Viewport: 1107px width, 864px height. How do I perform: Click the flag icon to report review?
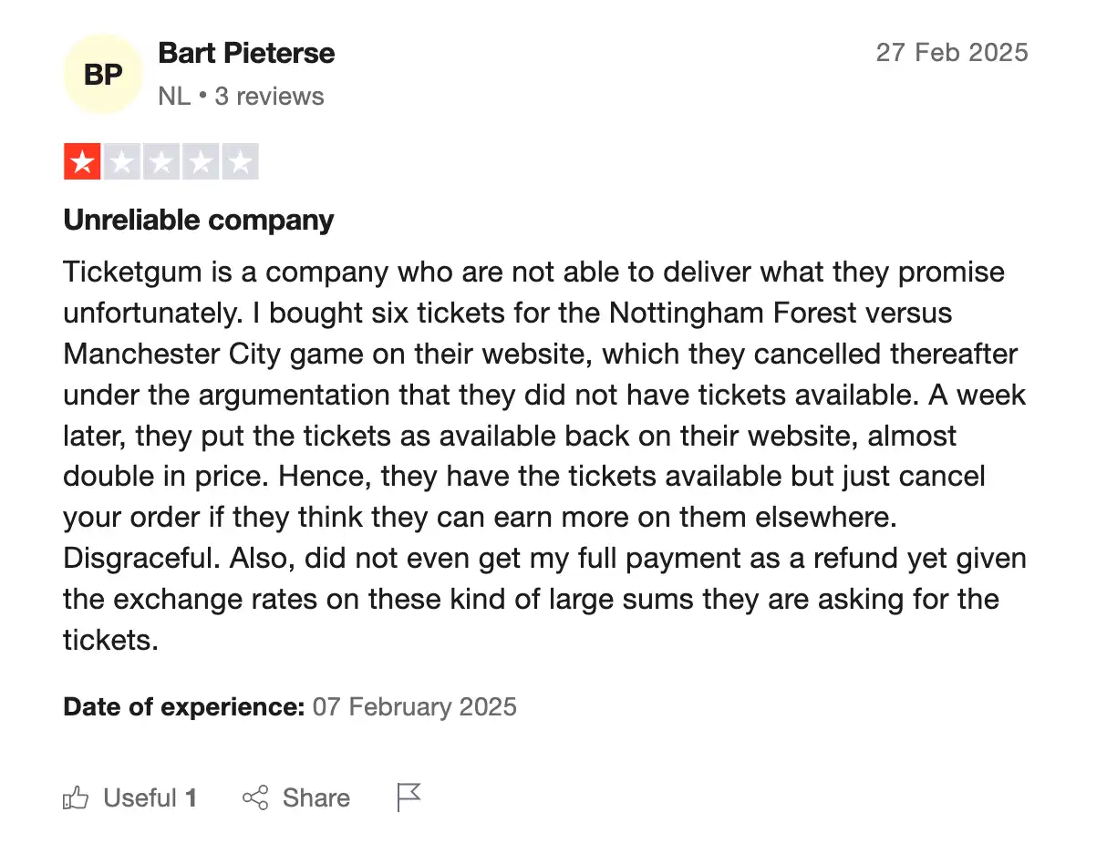click(408, 796)
